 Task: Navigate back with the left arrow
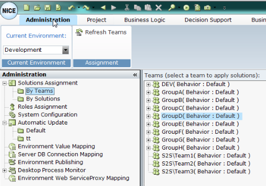tap(103, 8)
